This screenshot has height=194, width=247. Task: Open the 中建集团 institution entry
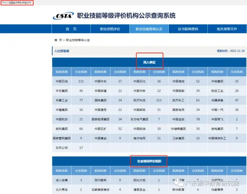62,110
